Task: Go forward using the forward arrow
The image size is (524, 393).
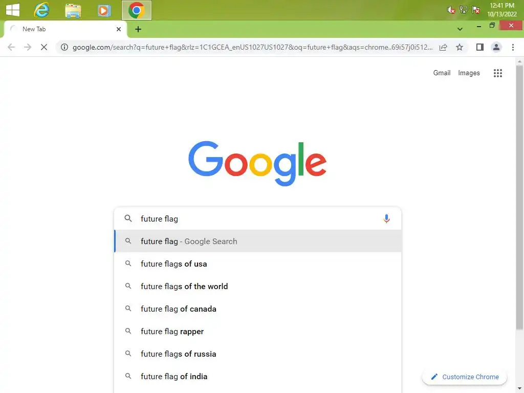Action: pyautogui.click(x=28, y=47)
